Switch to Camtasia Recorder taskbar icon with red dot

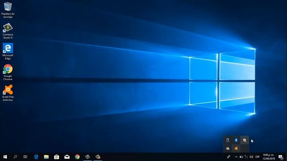(x=98, y=157)
